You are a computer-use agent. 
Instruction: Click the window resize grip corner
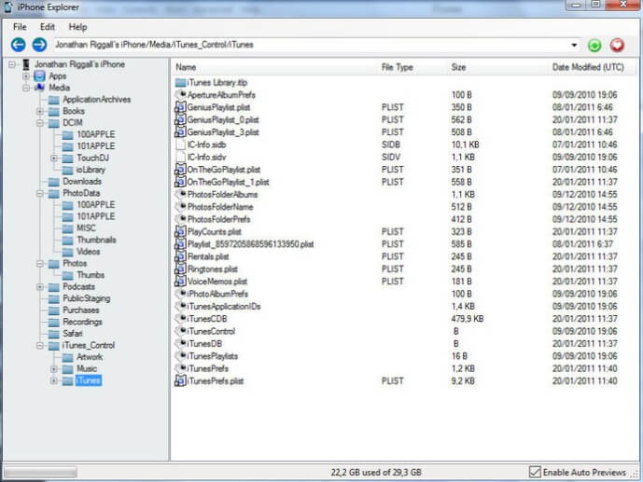pyautogui.click(x=636, y=474)
